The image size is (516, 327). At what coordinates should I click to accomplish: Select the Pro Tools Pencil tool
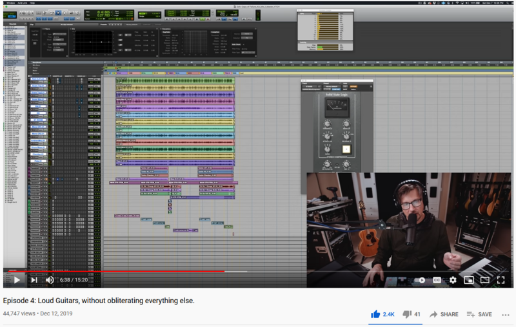tap(77, 13)
